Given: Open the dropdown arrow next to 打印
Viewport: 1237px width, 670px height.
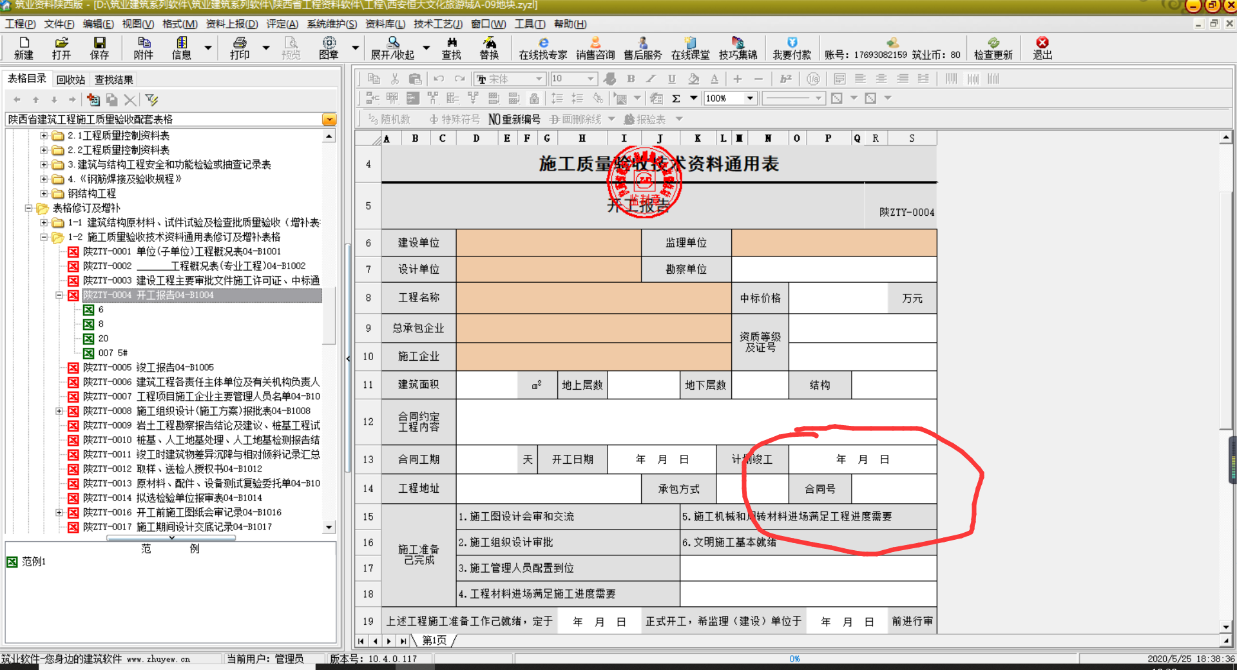Looking at the screenshot, I should tap(266, 48).
